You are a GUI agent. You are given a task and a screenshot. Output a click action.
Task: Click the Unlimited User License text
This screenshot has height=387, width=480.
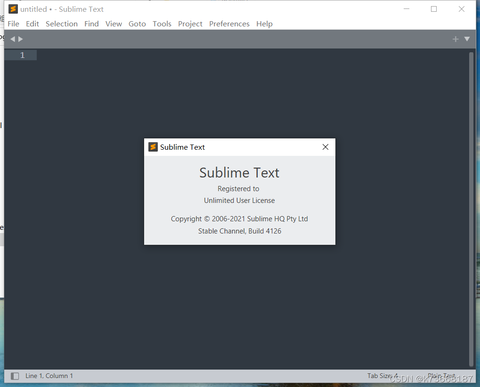[x=239, y=201]
